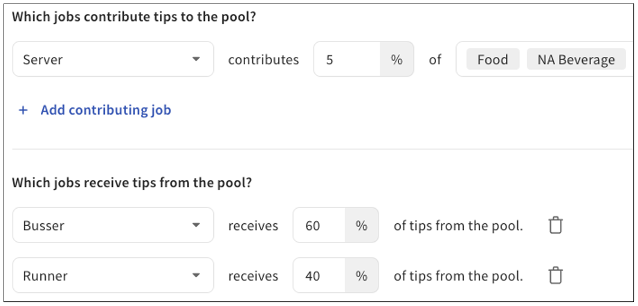Click the trash icon beside Runner
Viewport: 638px width, 306px height.
(556, 276)
